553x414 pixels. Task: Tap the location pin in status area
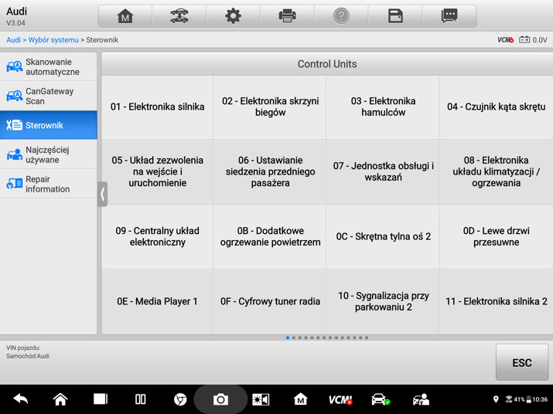tap(496, 399)
